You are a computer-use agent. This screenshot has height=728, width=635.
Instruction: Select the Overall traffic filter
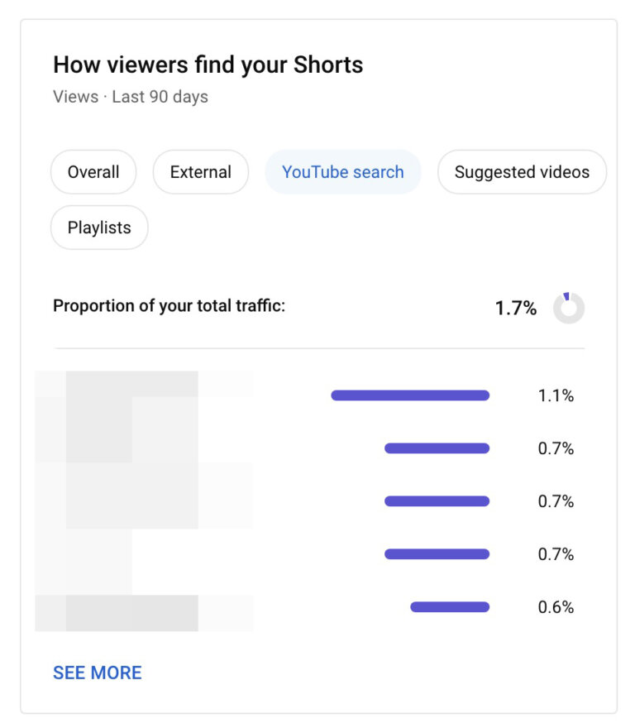point(93,172)
